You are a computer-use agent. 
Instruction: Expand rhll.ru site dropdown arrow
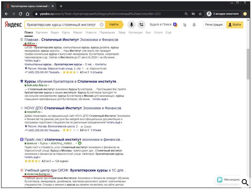click(37, 44)
